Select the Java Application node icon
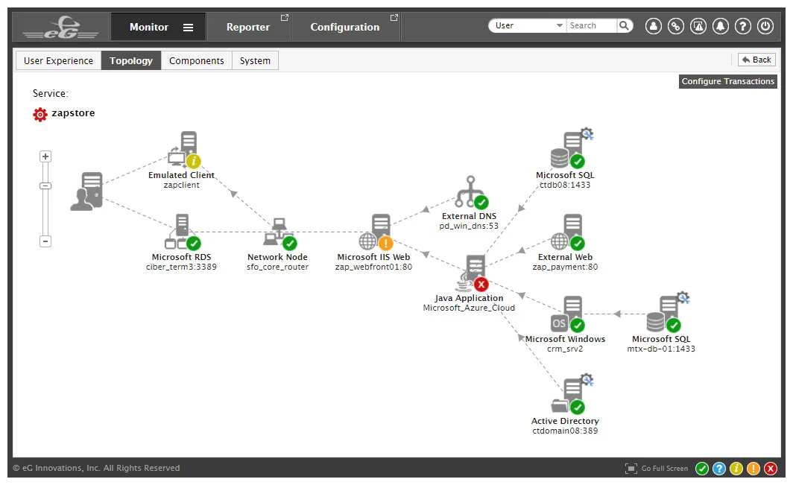 tap(473, 273)
